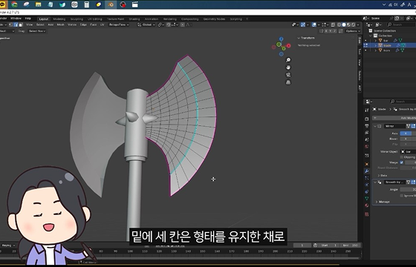Collapse the Mirror modifier panel

coord(375,126)
